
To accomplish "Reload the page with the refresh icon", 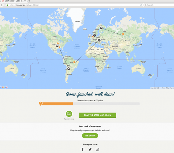I will point(141,5).
